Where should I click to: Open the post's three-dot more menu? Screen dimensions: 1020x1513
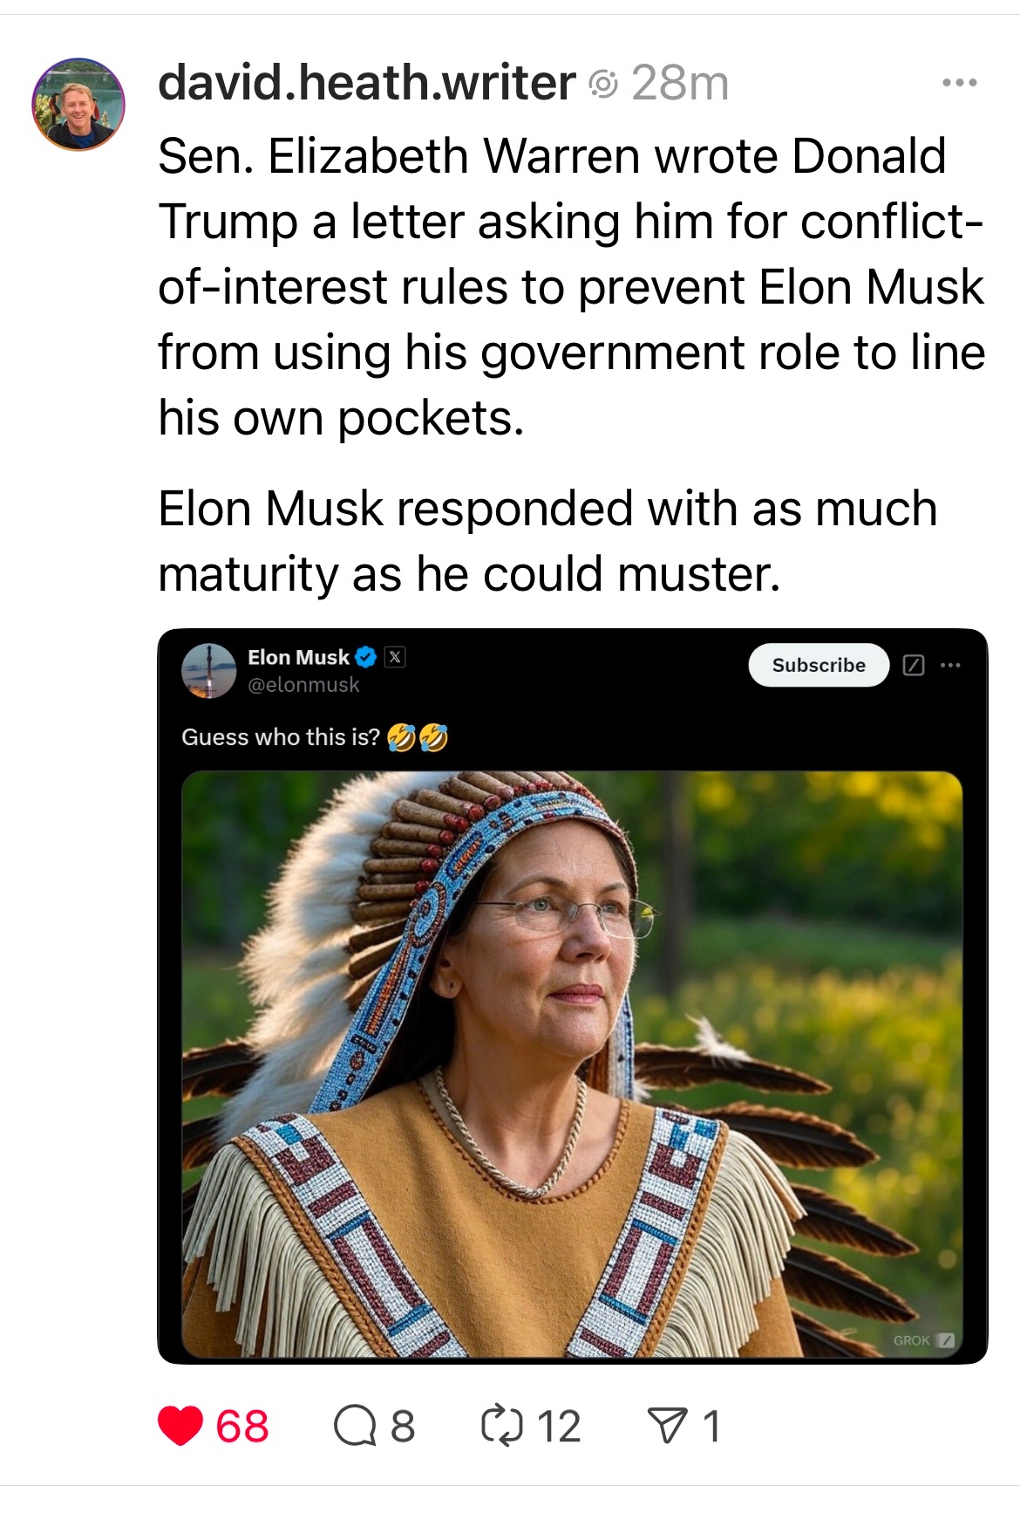959,84
